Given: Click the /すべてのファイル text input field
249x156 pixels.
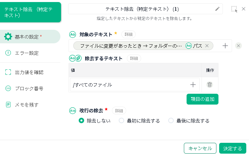Looking at the screenshot, I should click(x=129, y=85).
